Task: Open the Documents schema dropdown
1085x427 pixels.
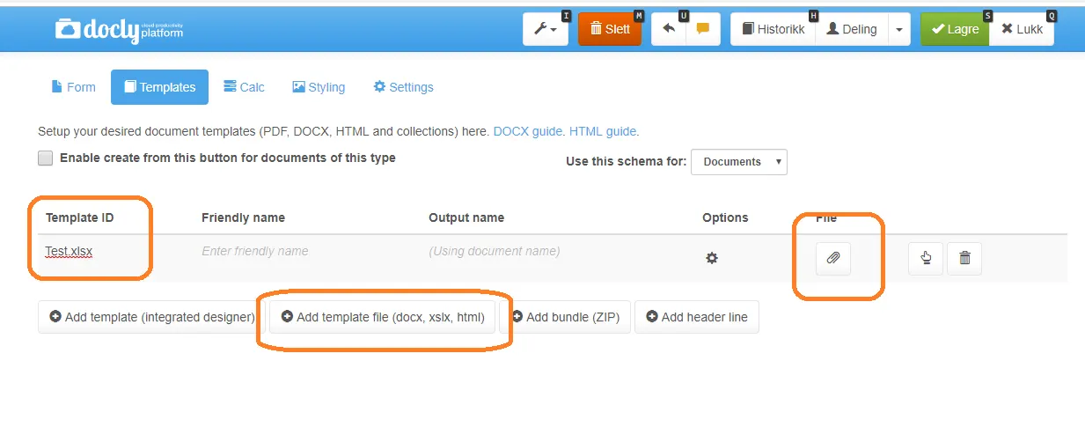Action: coord(739,162)
